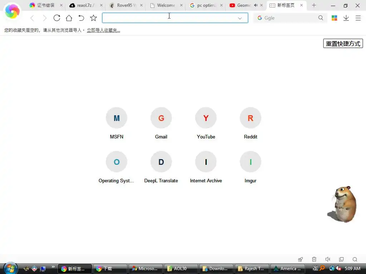Click the browser logo at top-left

pos(12,11)
